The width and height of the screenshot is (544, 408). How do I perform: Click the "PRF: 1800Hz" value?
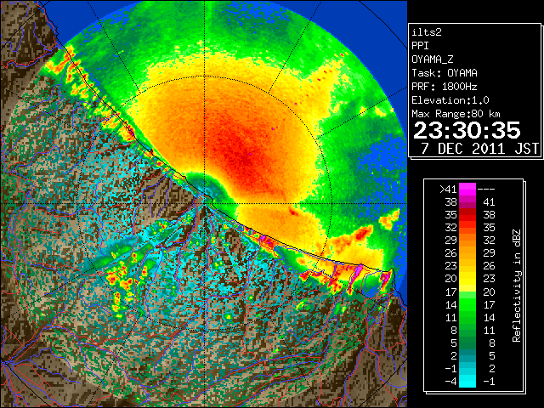tap(445, 87)
